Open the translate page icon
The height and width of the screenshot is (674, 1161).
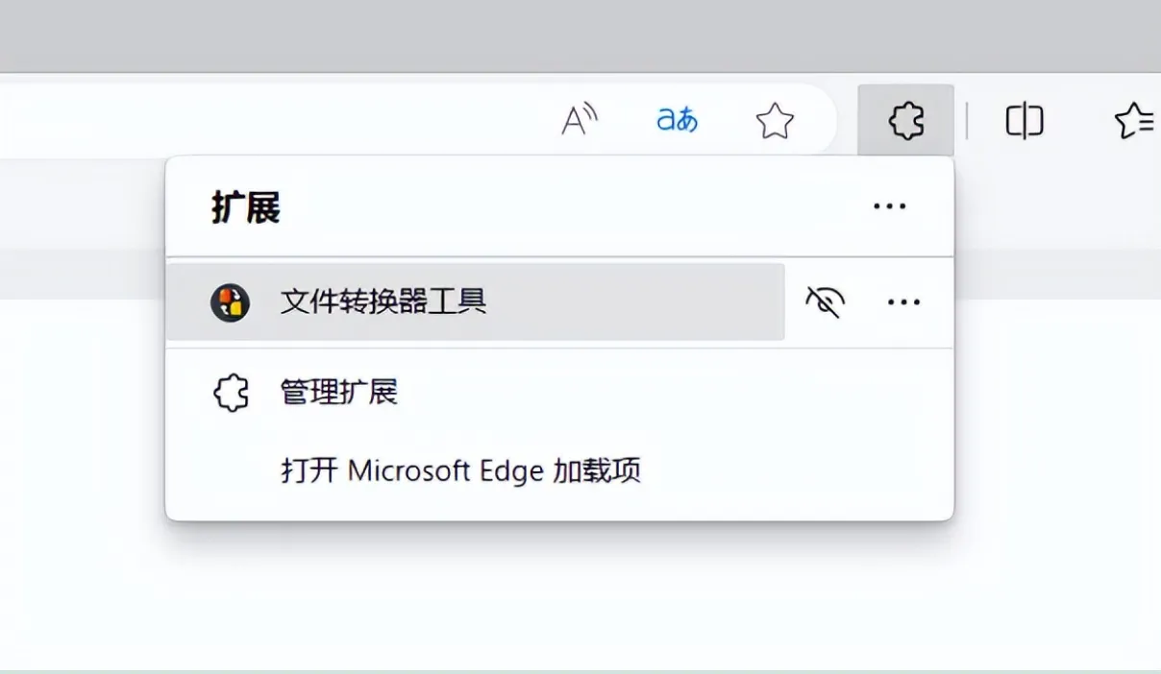click(x=677, y=121)
